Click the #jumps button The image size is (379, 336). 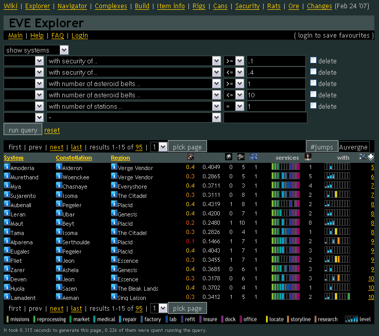click(x=322, y=147)
